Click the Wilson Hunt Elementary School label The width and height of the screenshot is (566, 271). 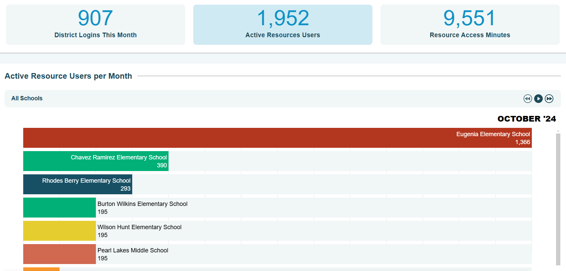(139, 227)
